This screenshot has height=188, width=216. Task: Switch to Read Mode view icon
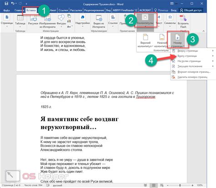coord(145,185)
